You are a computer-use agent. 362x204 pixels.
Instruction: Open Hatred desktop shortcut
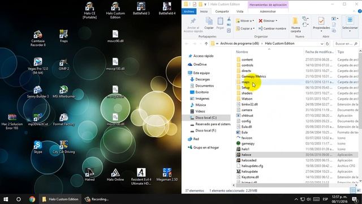pos(89,175)
